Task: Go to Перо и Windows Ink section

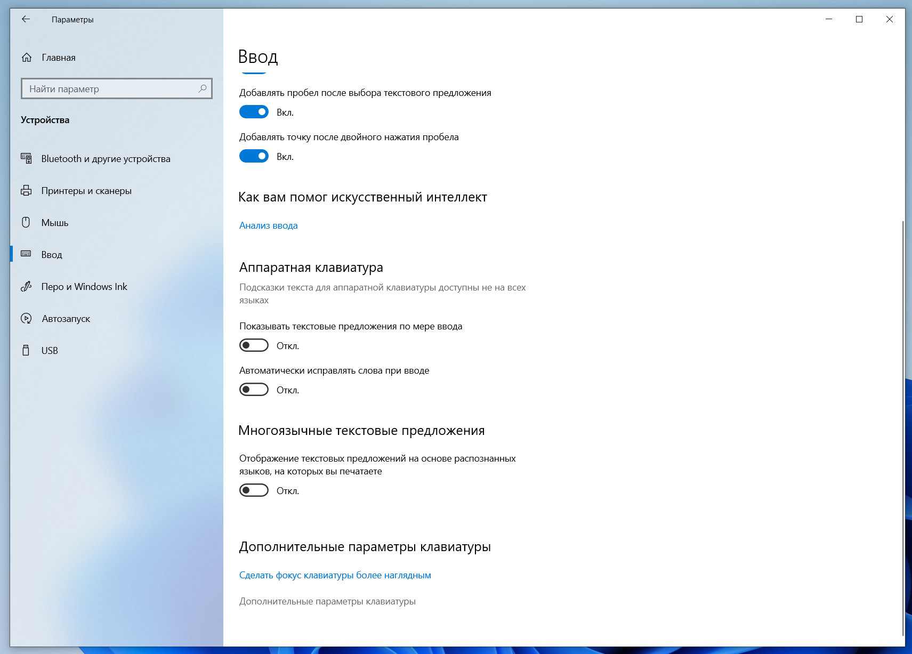Action: click(84, 287)
